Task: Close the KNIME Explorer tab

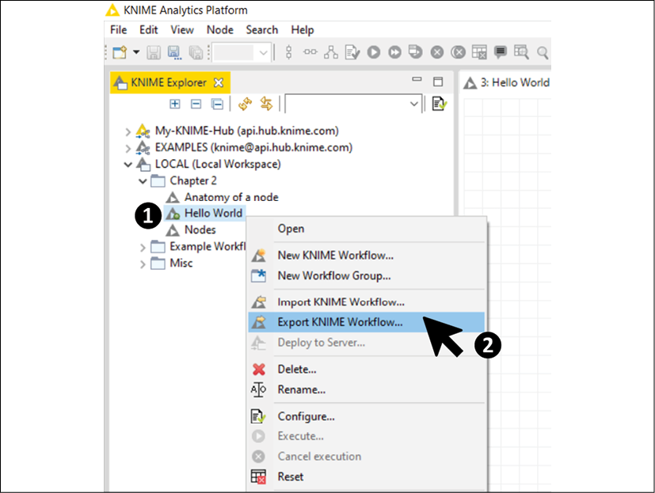Action: (219, 82)
